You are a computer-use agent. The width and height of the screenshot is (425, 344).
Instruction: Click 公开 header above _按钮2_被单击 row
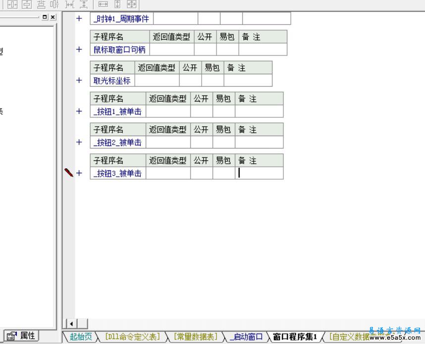click(202, 130)
